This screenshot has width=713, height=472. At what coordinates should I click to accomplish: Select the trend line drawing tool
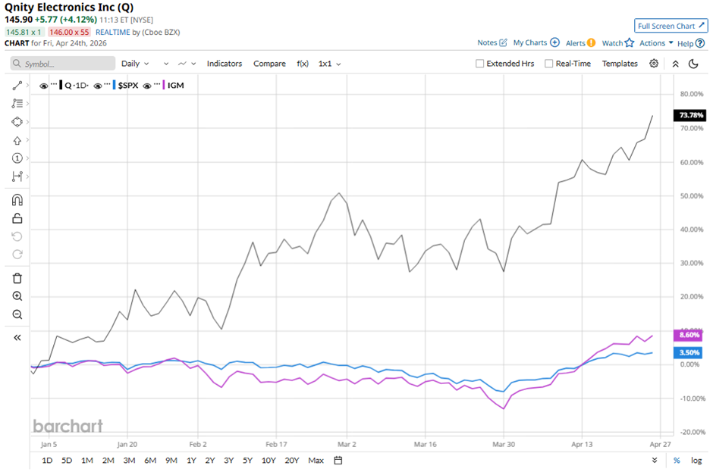coord(17,86)
